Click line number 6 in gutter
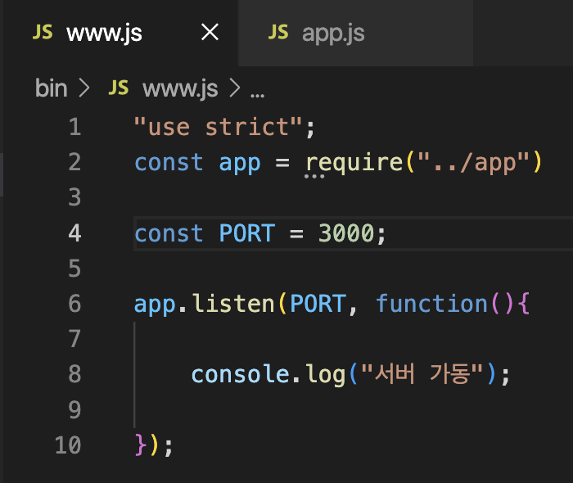Viewport: 573px width, 483px height. [x=75, y=303]
